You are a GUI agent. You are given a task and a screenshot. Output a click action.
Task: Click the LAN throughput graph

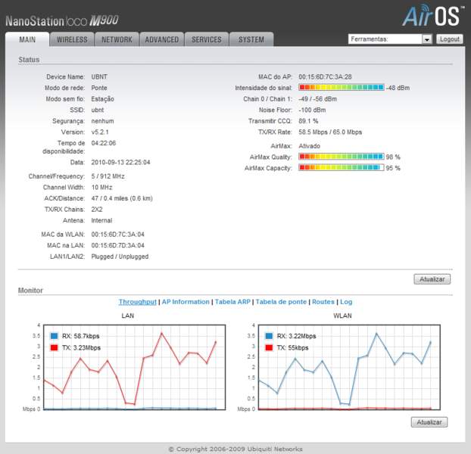(135, 367)
